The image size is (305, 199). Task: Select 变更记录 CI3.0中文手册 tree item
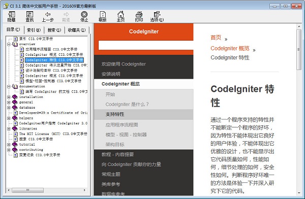click(x=40, y=155)
